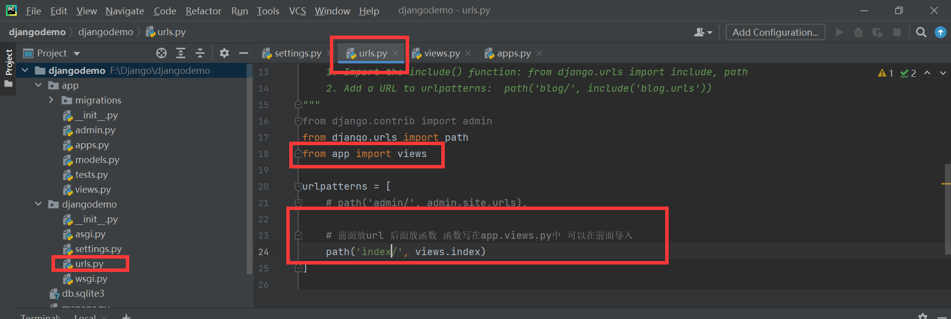Select models.py in project tree
Viewport: 951px width, 319px height.
91,160
